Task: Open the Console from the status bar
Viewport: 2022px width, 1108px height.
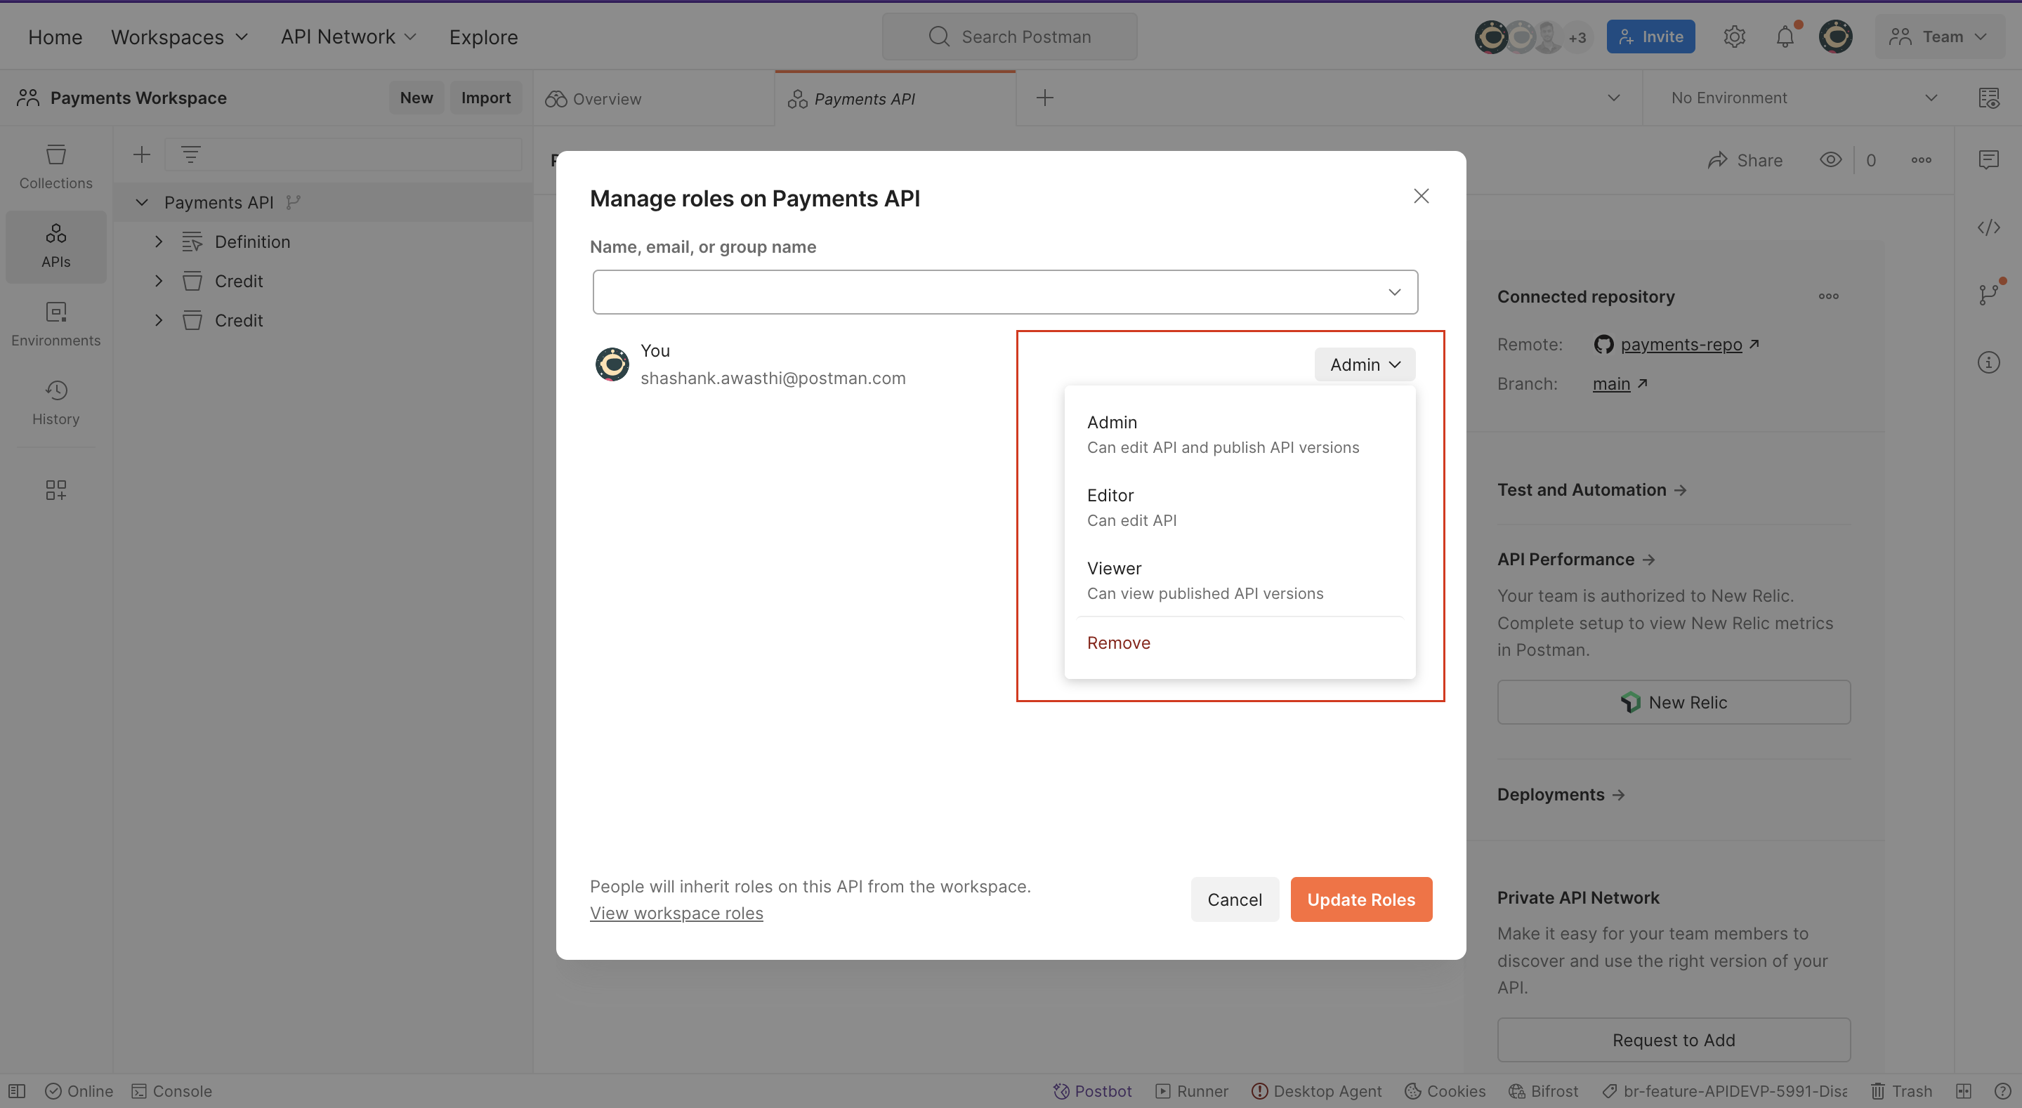Action: [172, 1090]
